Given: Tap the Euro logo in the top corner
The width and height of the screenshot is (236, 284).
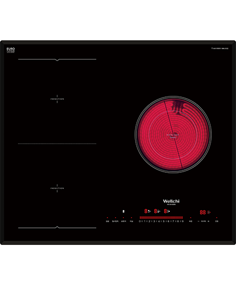Looking at the screenshot, I should 11,50.
